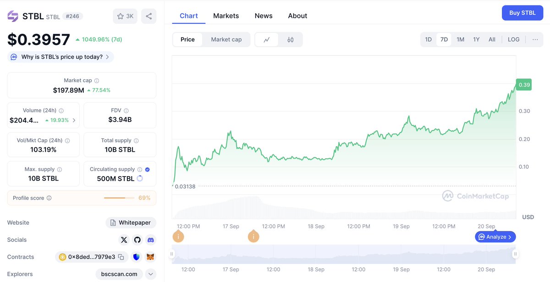Select the 1M time range

461,39
